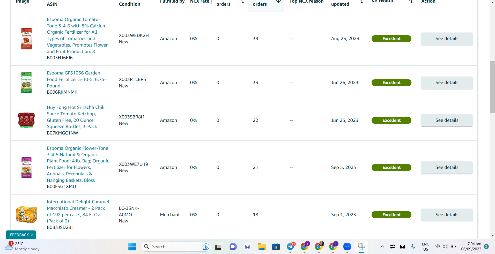Sort by the highlighted orders column arrow
This screenshot has width=495, height=254.
coord(278,1)
